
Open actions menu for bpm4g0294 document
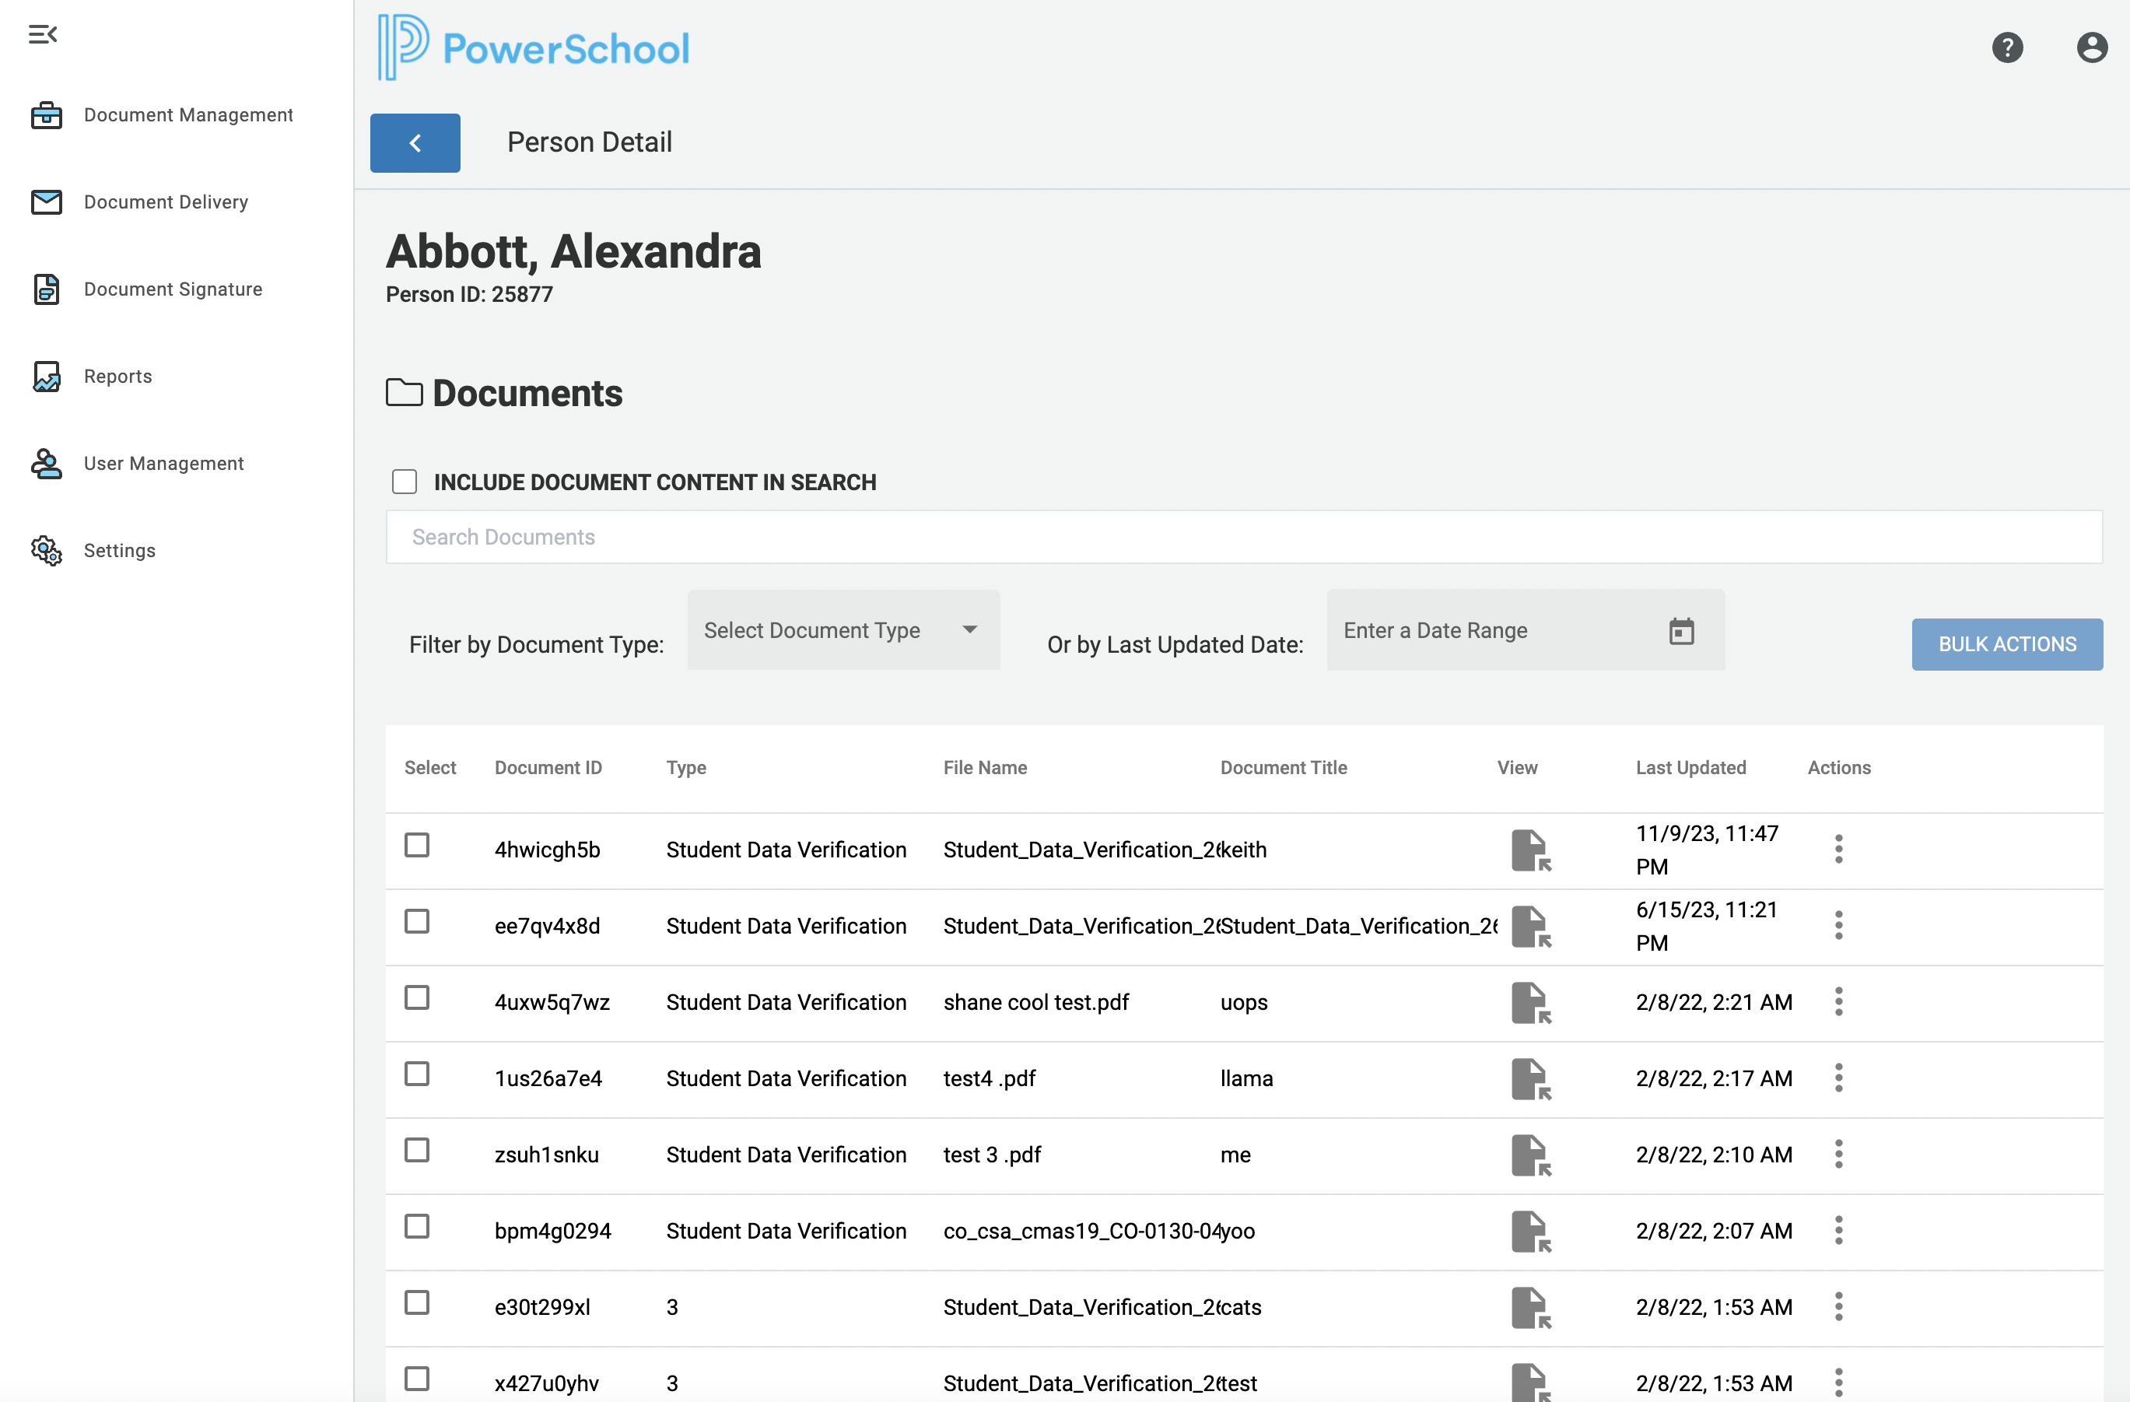click(1839, 1230)
